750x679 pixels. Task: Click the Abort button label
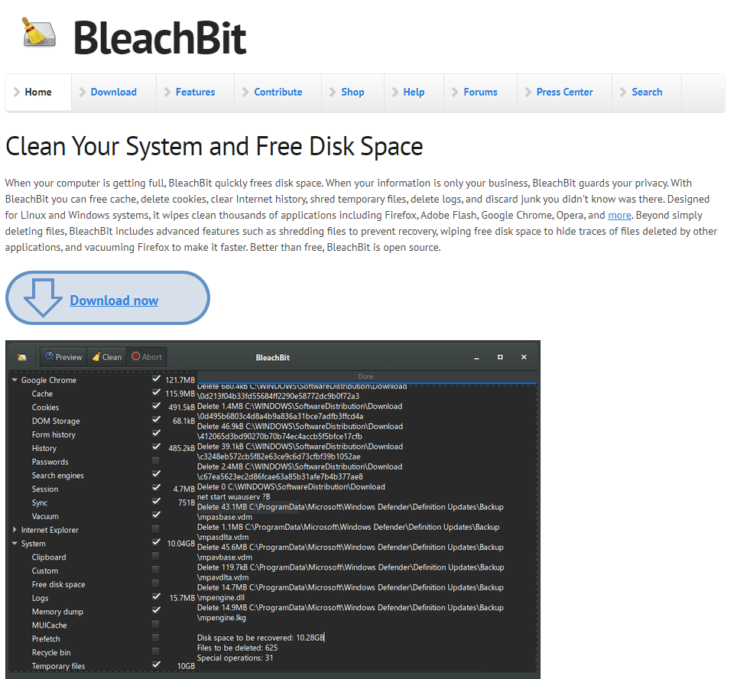pos(151,357)
